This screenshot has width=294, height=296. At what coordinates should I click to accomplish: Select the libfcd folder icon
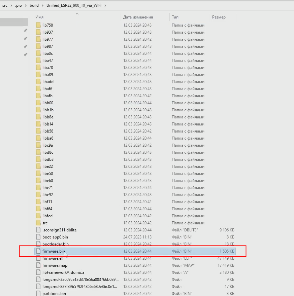point(38,216)
